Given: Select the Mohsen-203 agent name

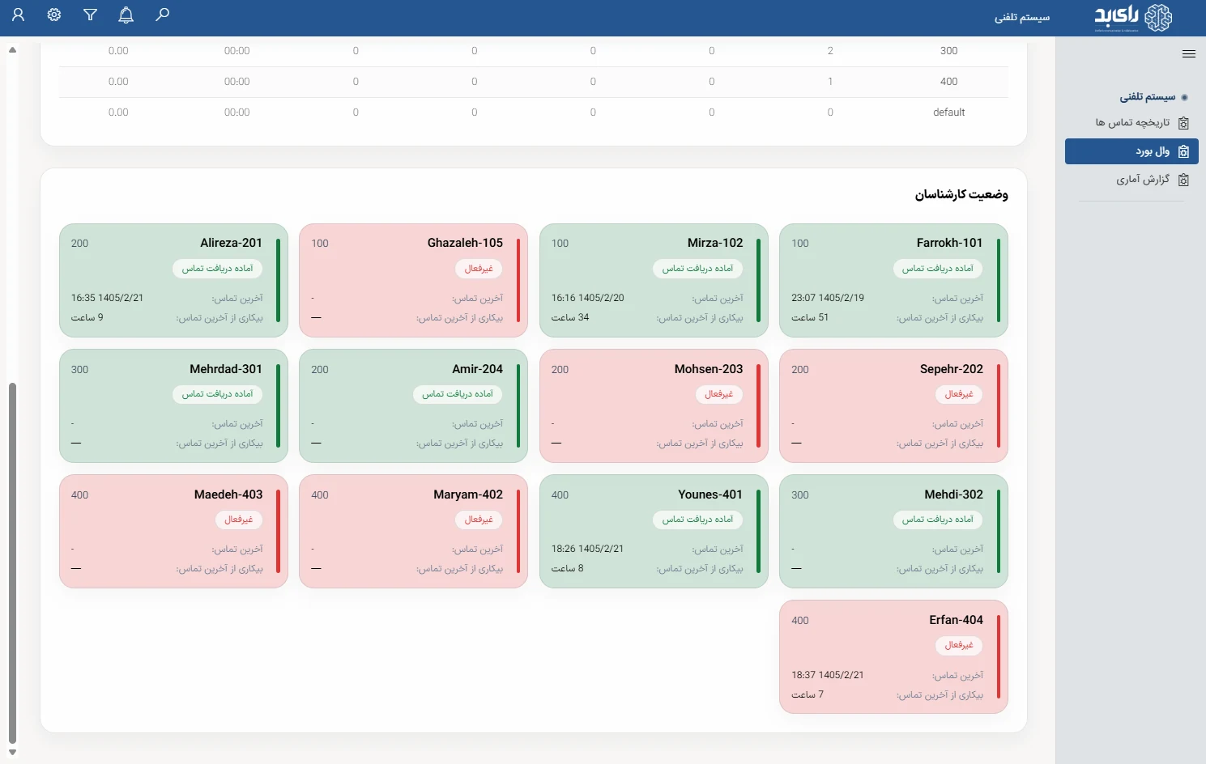Looking at the screenshot, I should pyautogui.click(x=709, y=369).
